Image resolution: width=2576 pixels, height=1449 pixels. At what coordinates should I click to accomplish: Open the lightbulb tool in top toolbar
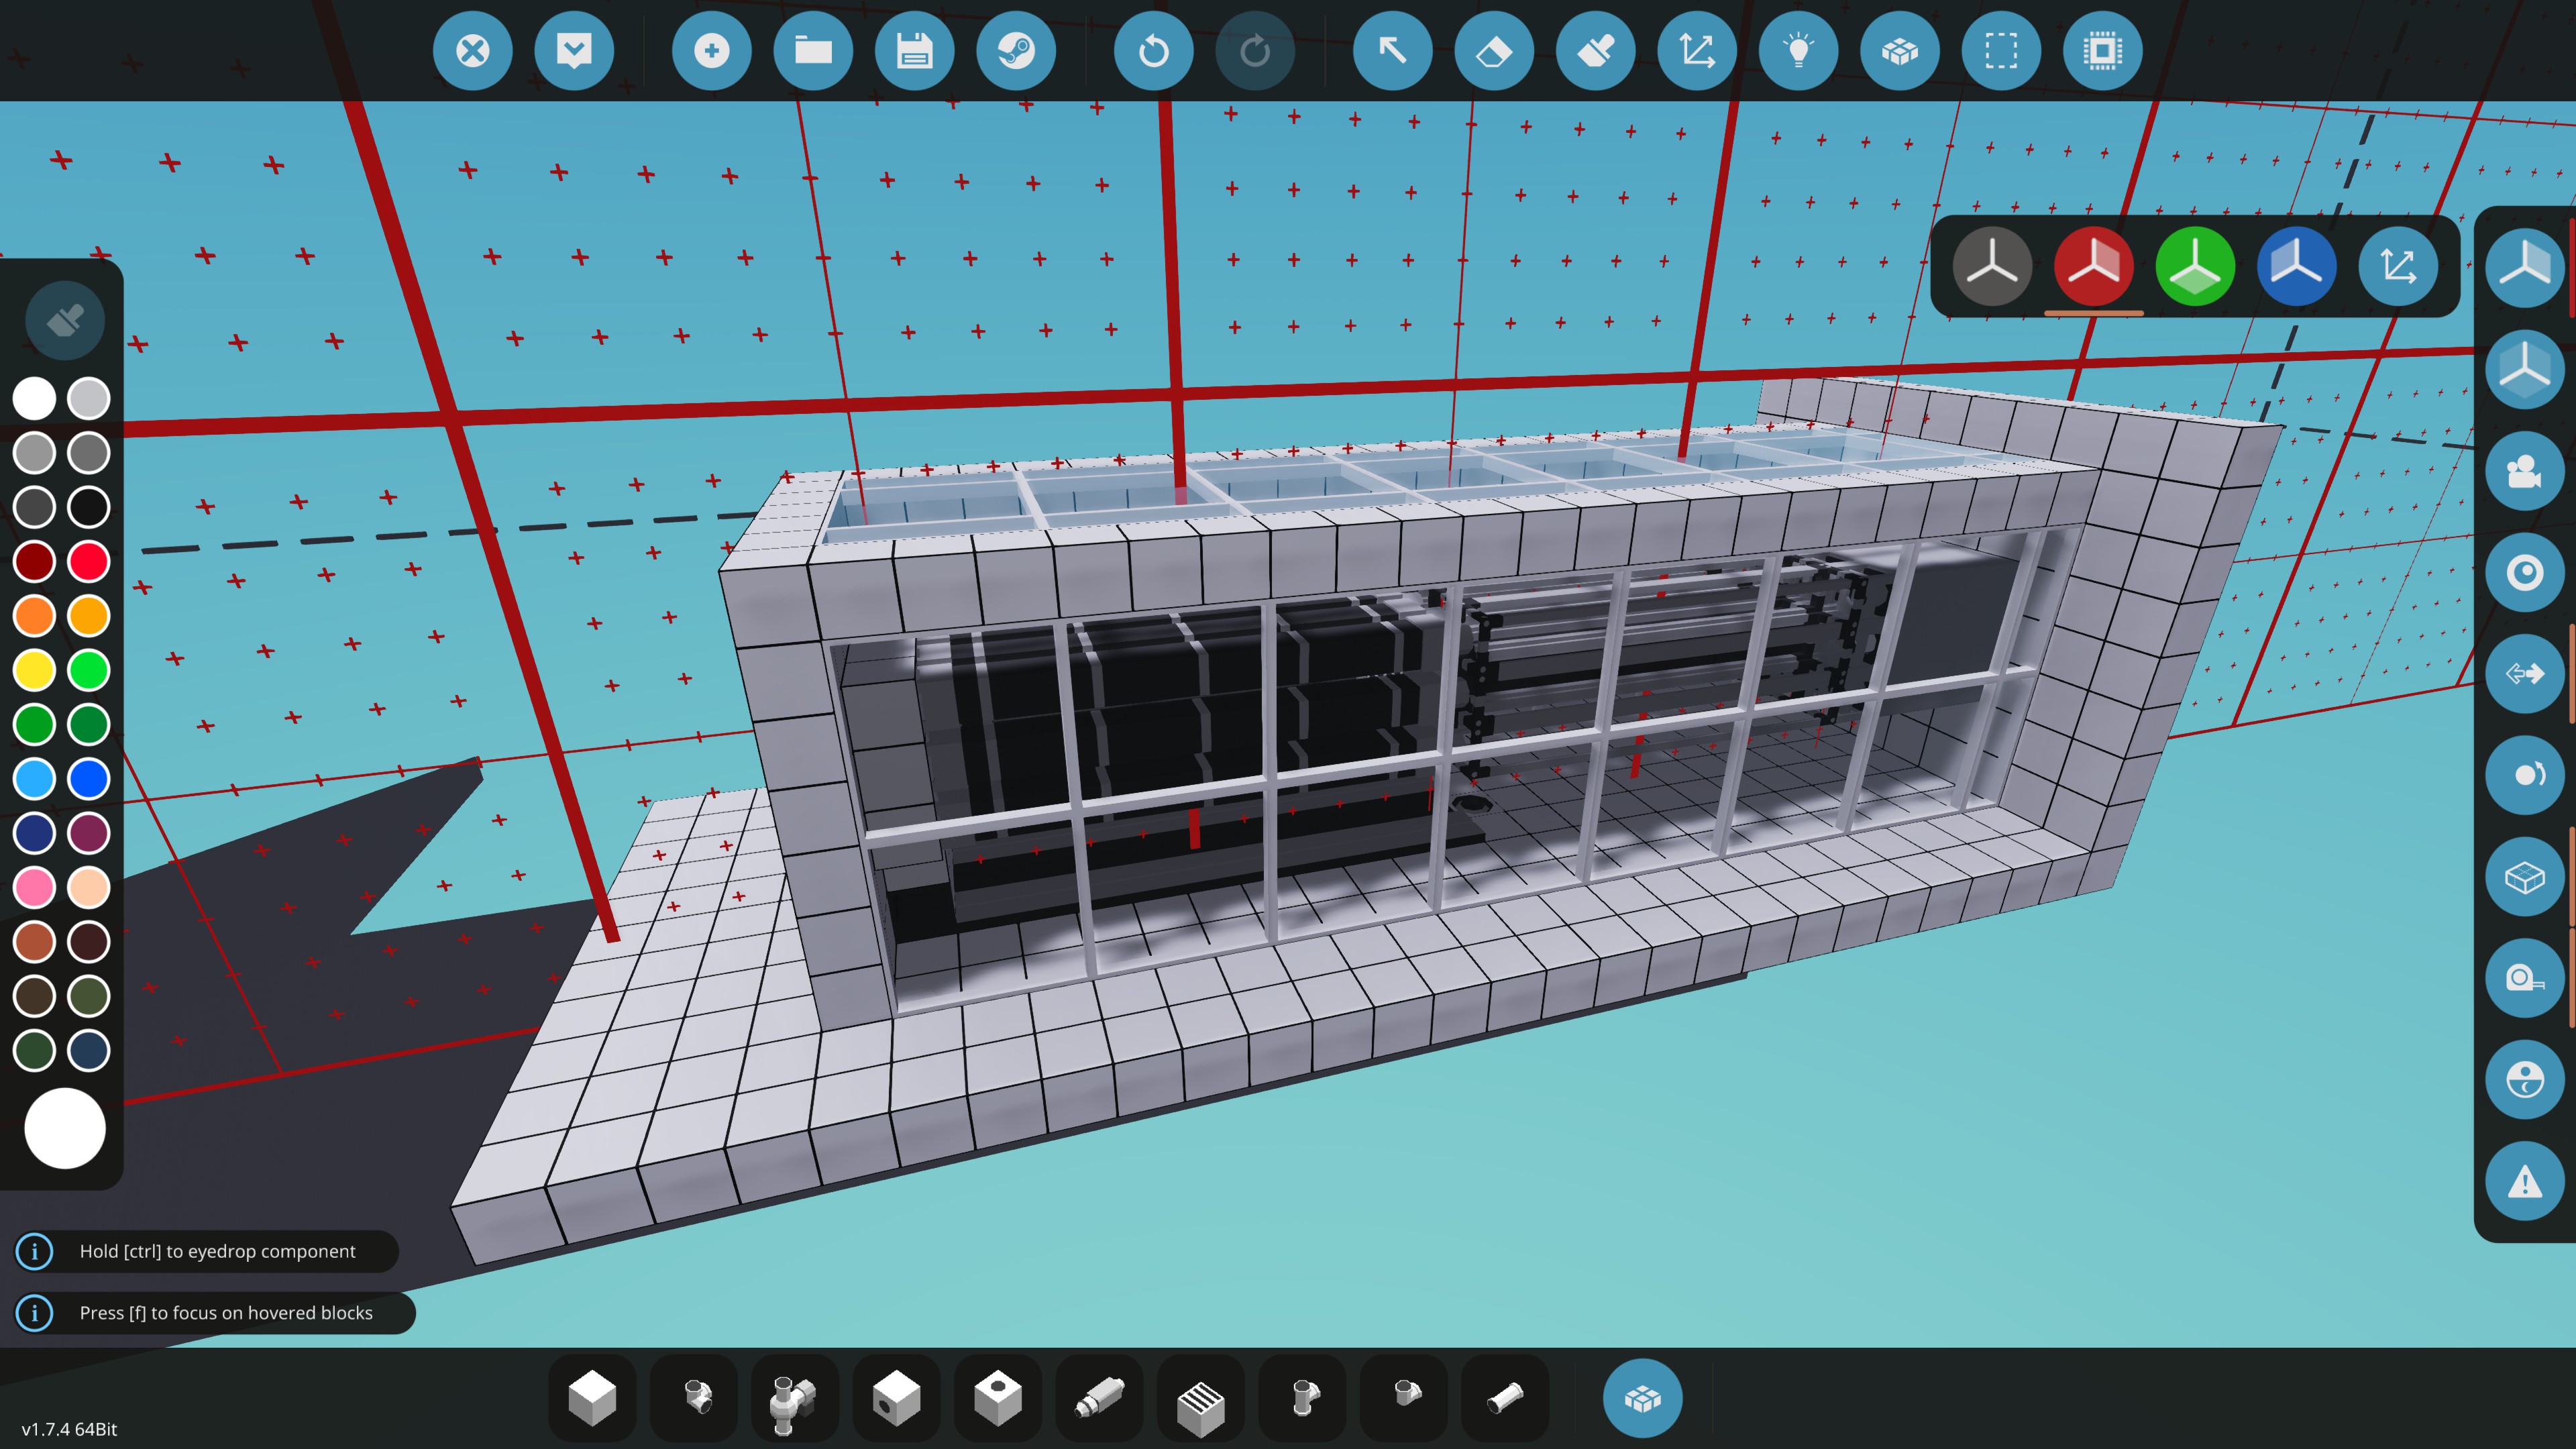(x=1798, y=51)
